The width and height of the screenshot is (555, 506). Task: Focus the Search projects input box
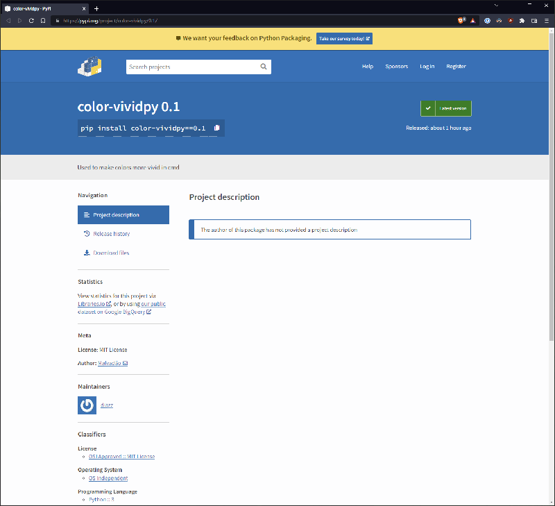[192, 67]
